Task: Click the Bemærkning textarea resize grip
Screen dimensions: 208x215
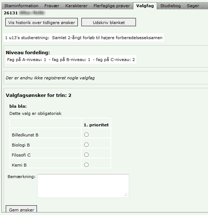Action: [x=126, y=195]
